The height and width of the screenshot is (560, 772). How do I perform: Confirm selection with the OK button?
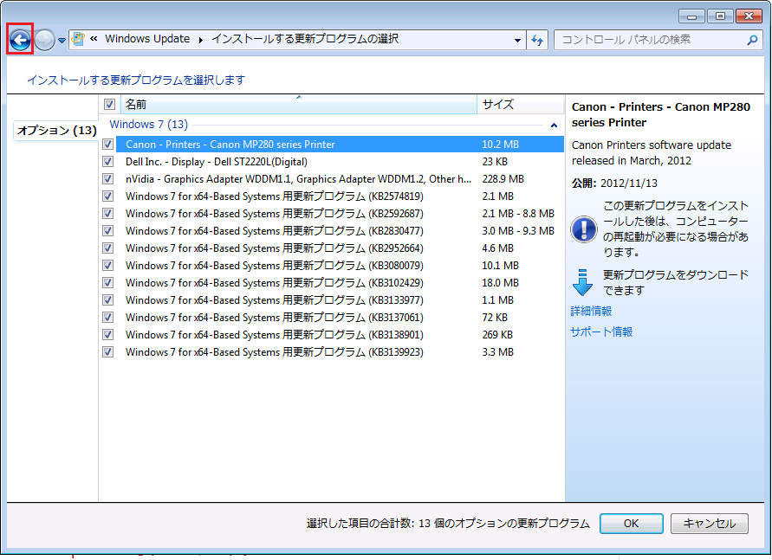[631, 524]
